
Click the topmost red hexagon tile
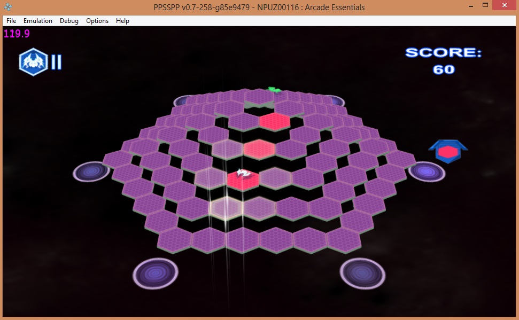[x=275, y=121]
